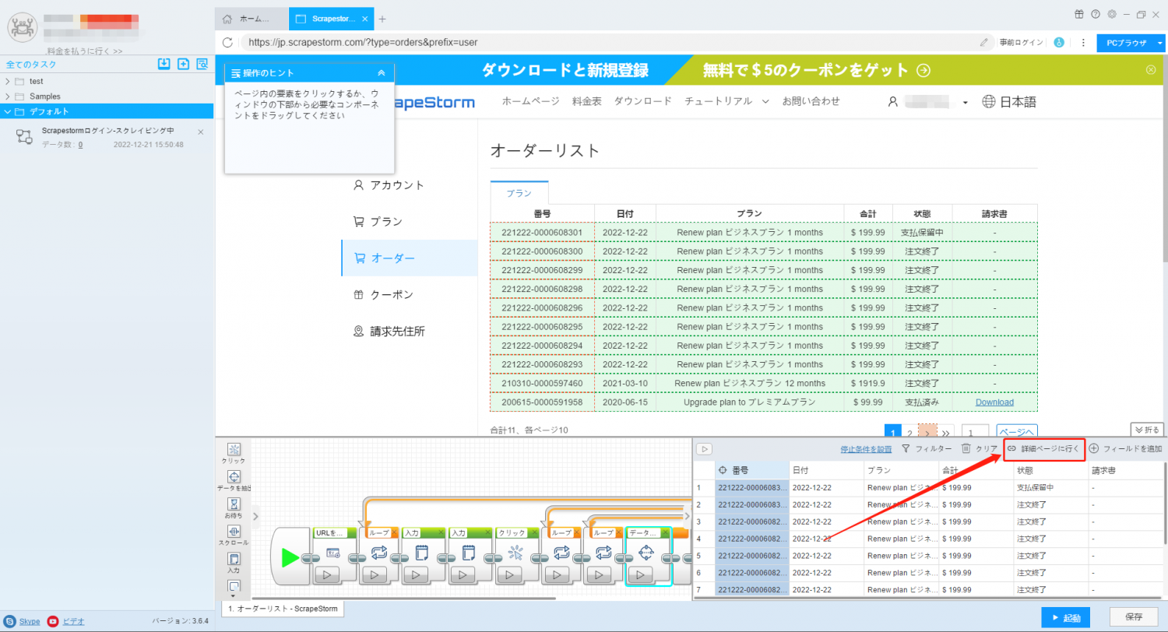The image size is (1168, 632).
Task: Click the Download invoice link
Action: click(994, 402)
